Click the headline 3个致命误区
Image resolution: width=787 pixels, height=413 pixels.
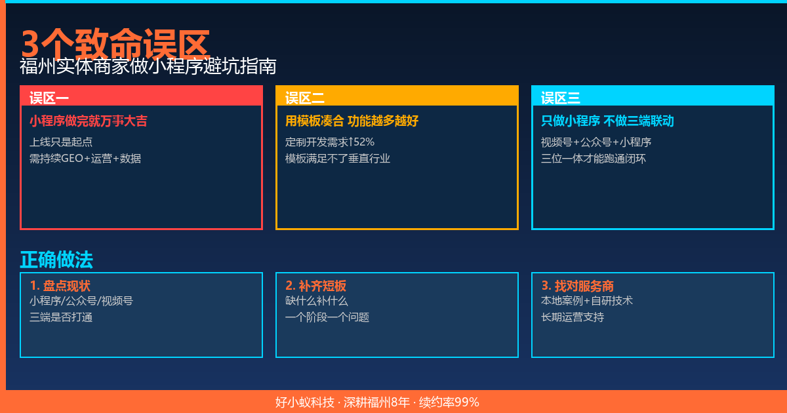(115, 45)
